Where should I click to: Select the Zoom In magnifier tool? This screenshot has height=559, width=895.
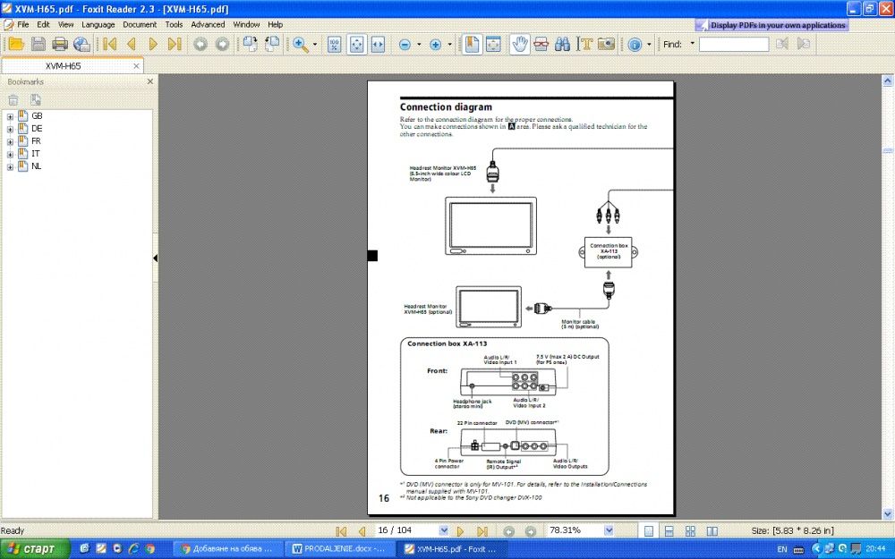point(300,44)
